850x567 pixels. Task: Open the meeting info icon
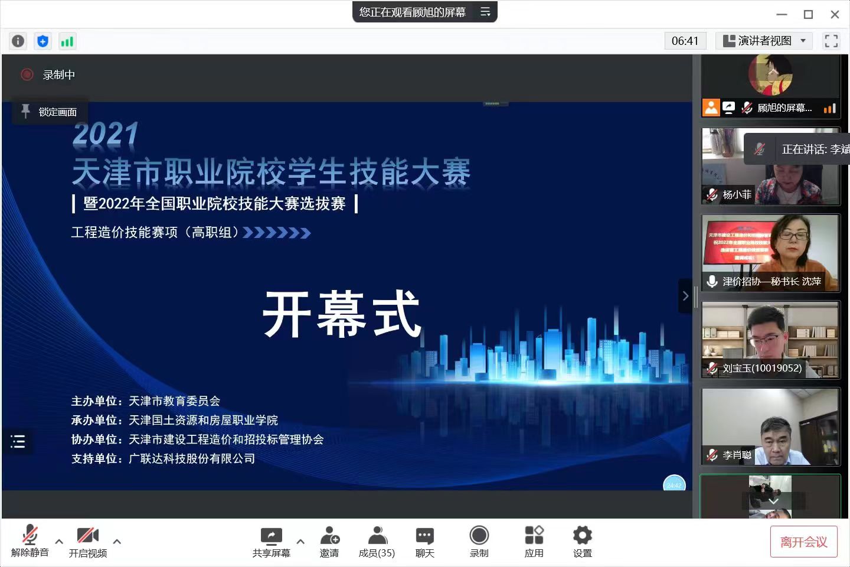point(18,41)
